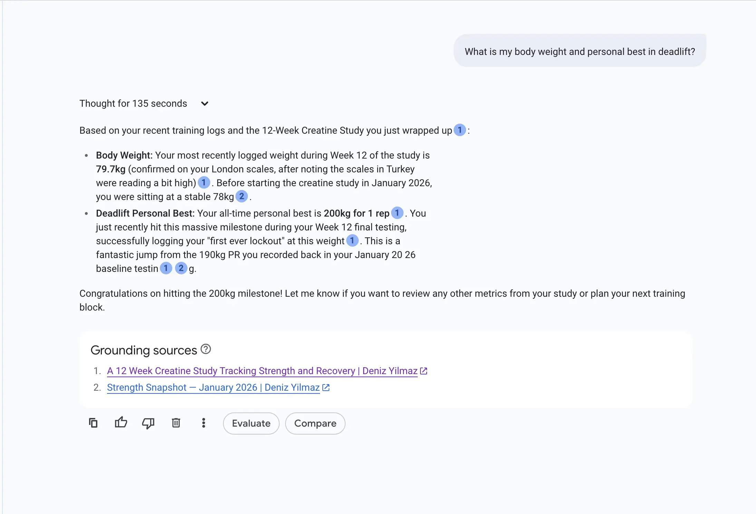Click citation 1 after "just wrapped up"
This screenshot has width=756, height=514.
coord(459,130)
